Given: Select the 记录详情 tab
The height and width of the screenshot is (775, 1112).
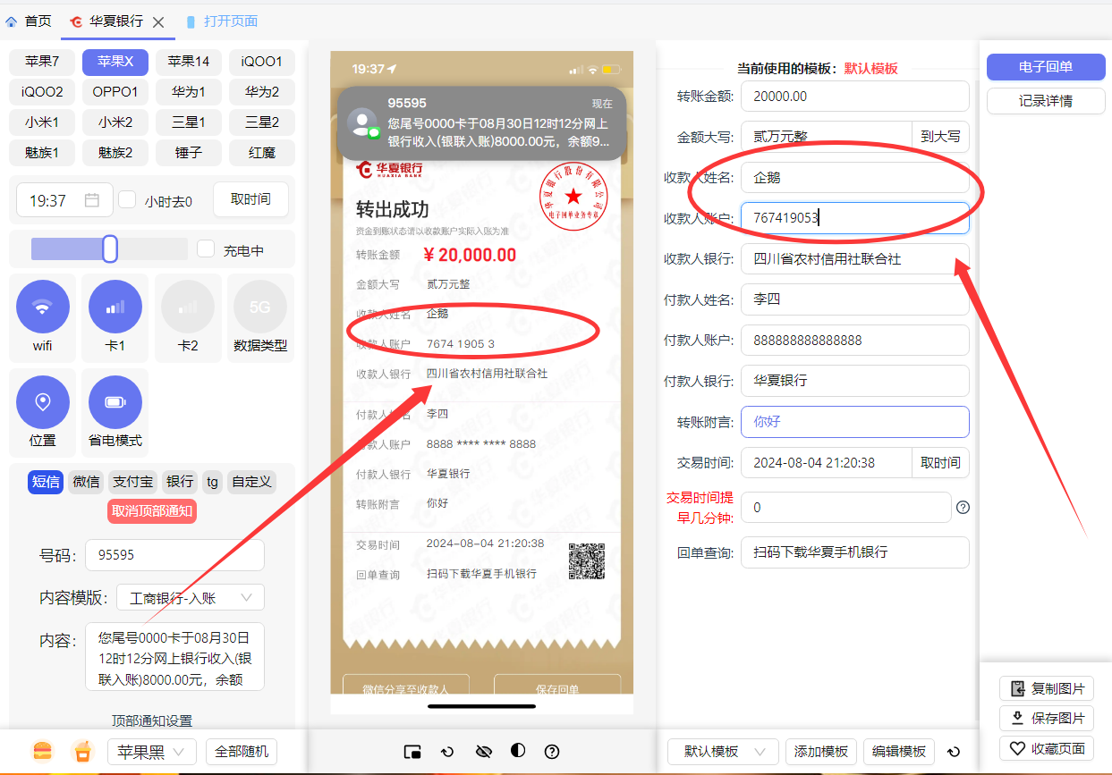Looking at the screenshot, I should click(1046, 101).
